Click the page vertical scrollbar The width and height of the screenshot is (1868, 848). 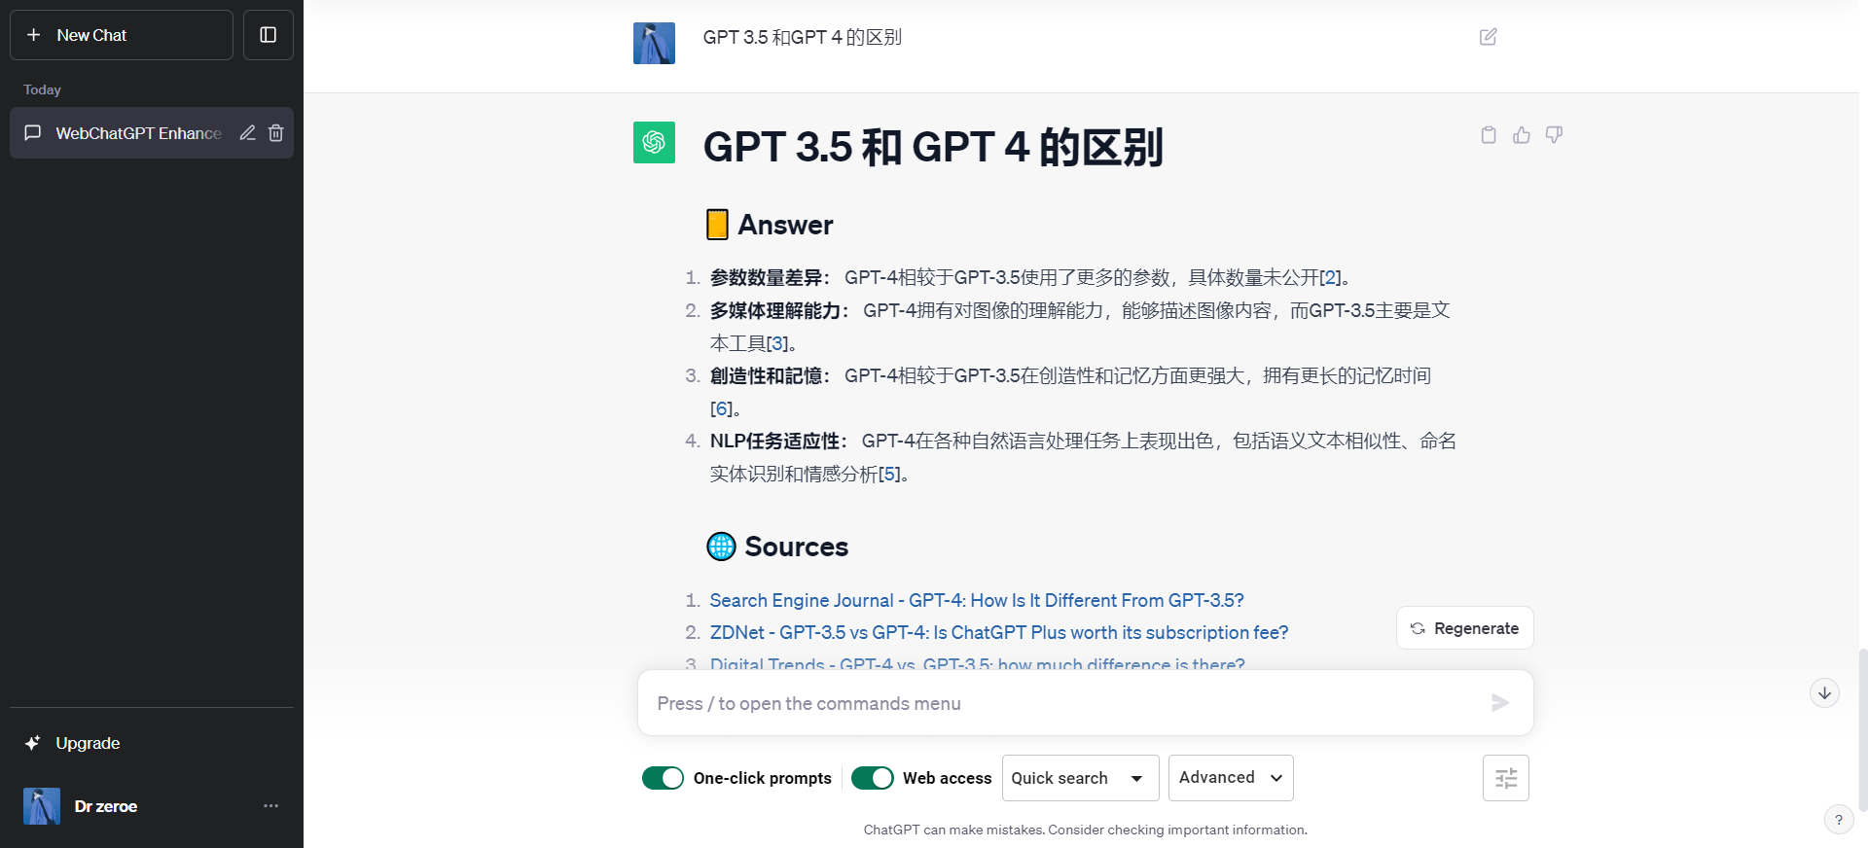click(x=1862, y=729)
